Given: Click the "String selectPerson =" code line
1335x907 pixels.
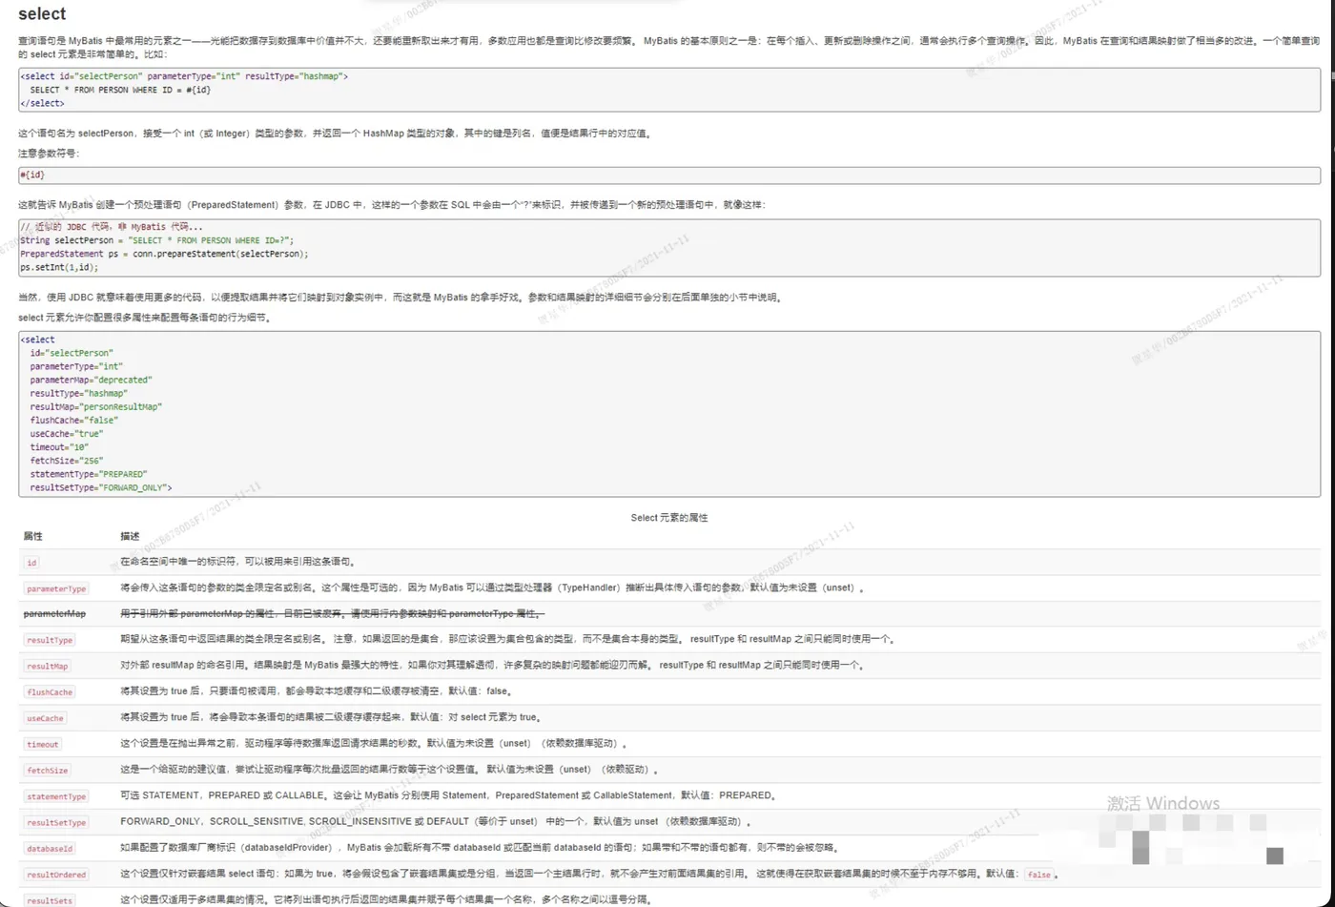Looking at the screenshot, I should [x=157, y=240].
